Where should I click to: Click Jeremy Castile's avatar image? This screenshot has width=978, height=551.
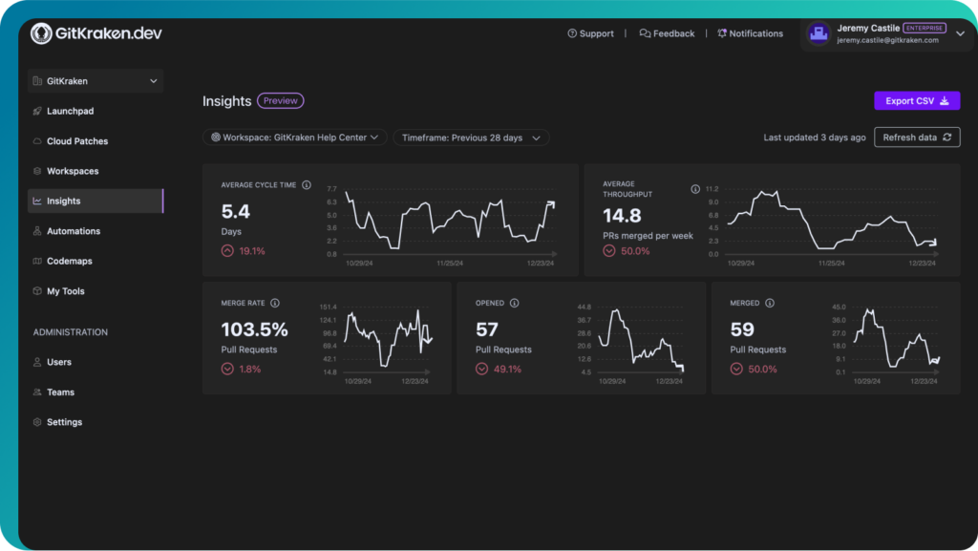(819, 33)
